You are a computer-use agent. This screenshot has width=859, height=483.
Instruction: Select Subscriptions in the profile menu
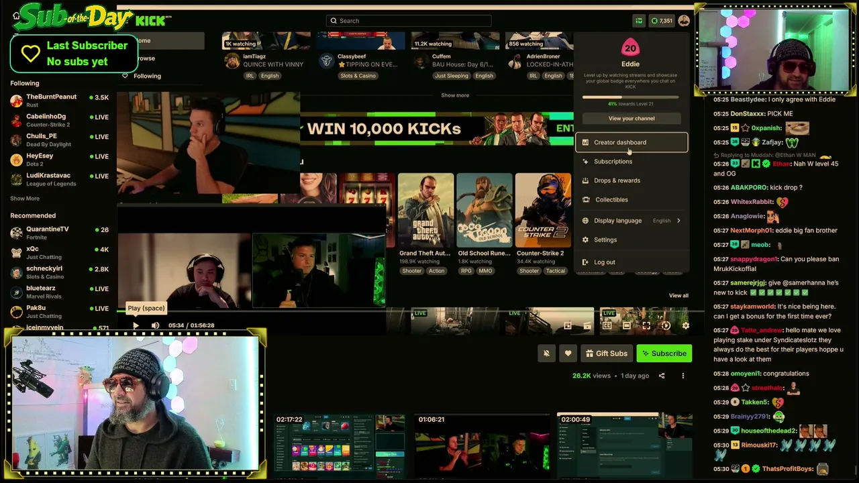pyautogui.click(x=631, y=162)
